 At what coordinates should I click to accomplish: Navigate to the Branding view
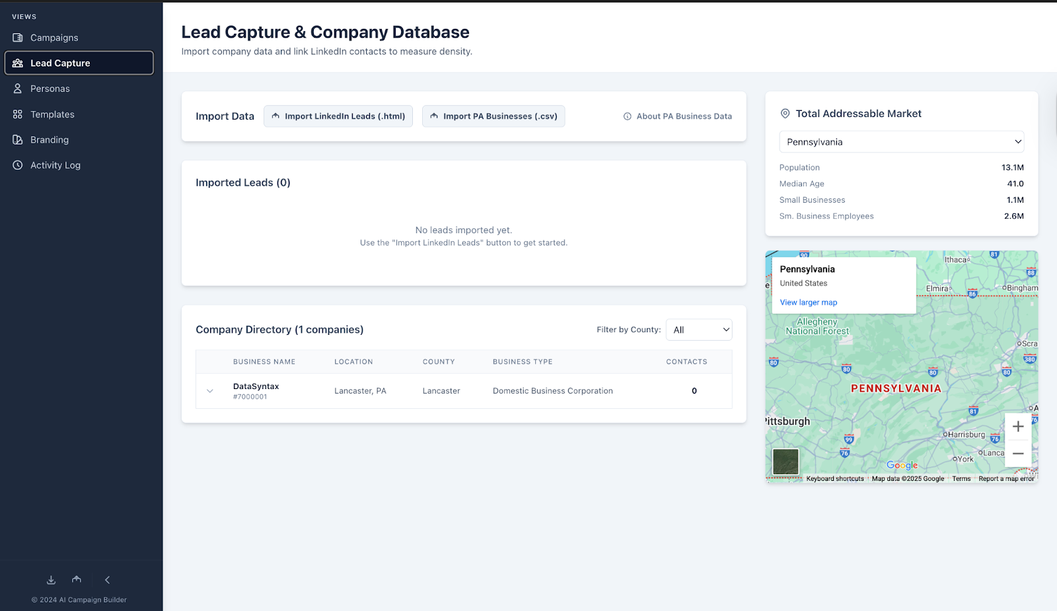pyautogui.click(x=50, y=140)
